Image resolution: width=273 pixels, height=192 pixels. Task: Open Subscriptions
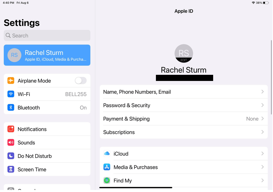coord(184,132)
